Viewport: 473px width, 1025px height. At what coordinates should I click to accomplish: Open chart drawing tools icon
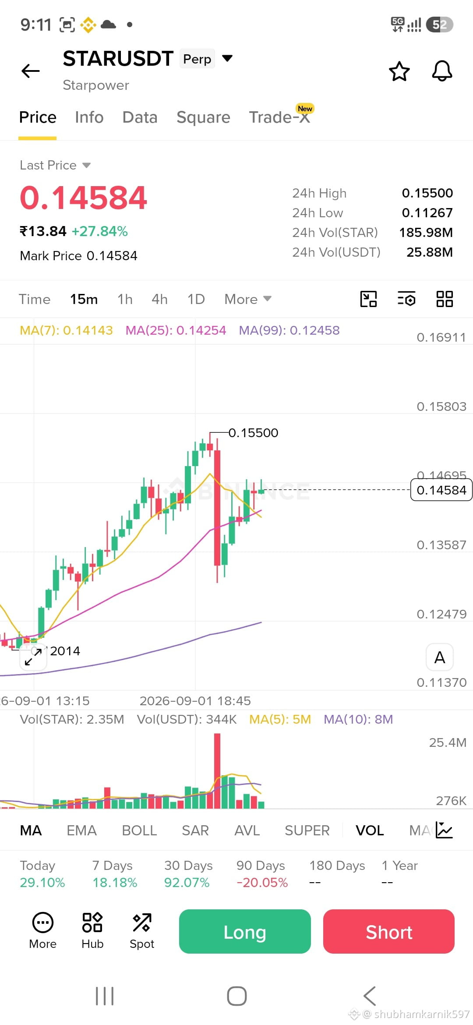point(368,299)
